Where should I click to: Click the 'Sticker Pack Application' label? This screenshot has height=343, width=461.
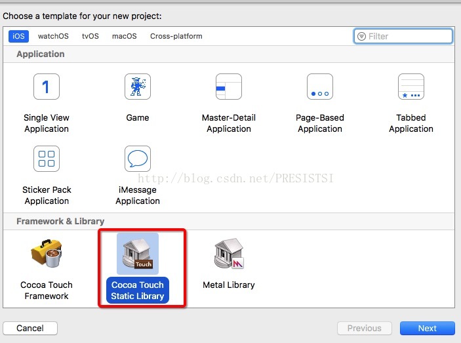(47, 195)
